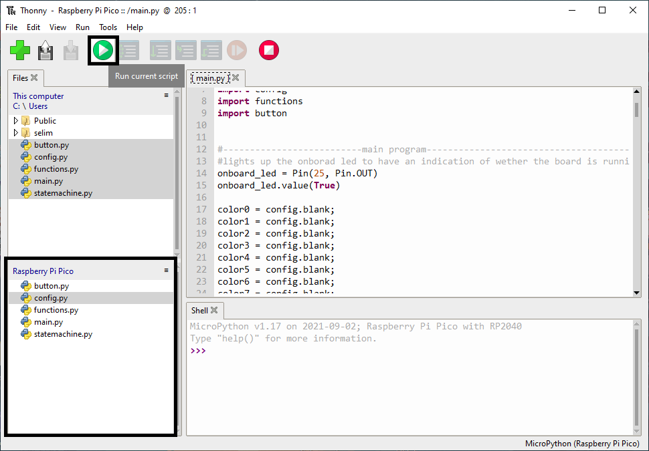The width and height of the screenshot is (649, 451).
Task: Open the Tools menu
Action: coord(108,27)
